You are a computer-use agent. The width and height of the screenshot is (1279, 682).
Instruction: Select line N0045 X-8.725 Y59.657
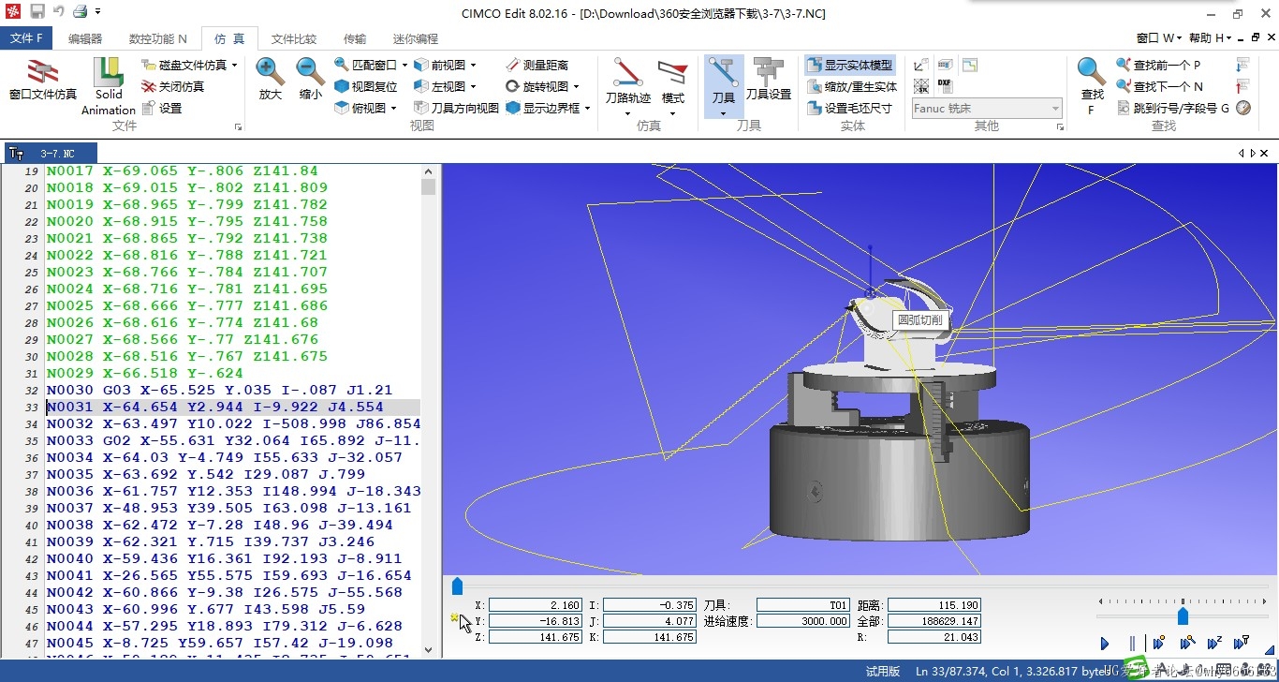220,643
